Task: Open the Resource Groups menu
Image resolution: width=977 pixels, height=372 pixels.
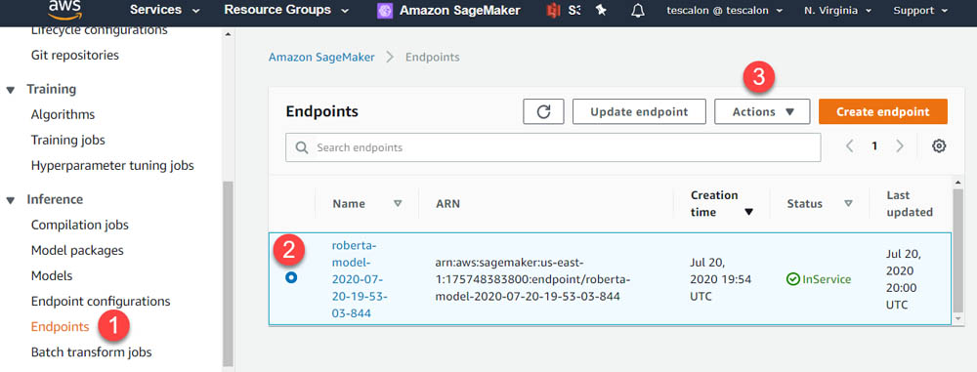Action: point(286,10)
